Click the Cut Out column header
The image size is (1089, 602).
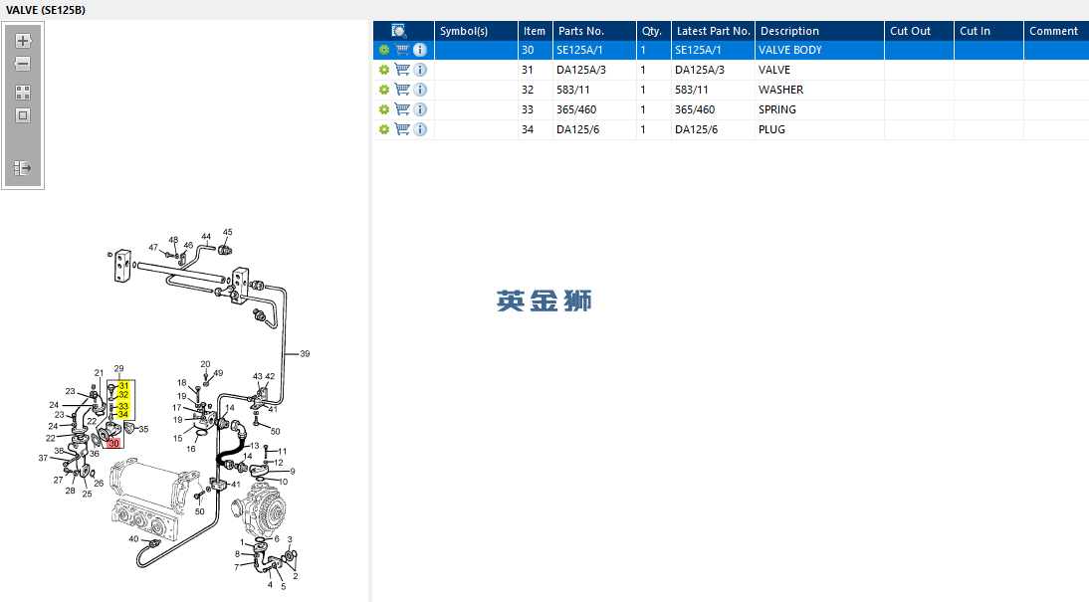pyautogui.click(x=919, y=31)
